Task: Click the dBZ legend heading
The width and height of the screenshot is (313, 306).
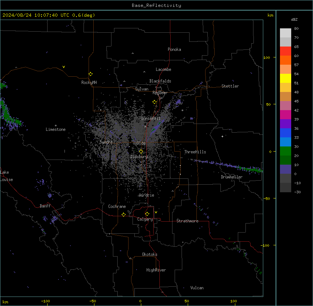Action: pos(294,19)
